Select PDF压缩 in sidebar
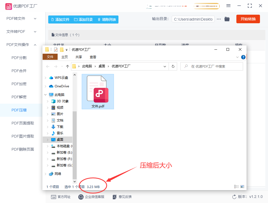Viewport: 268px width, 203px height. pyautogui.click(x=19, y=110)
